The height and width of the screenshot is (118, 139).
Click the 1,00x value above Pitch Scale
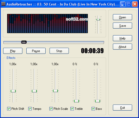click(55, 64)
